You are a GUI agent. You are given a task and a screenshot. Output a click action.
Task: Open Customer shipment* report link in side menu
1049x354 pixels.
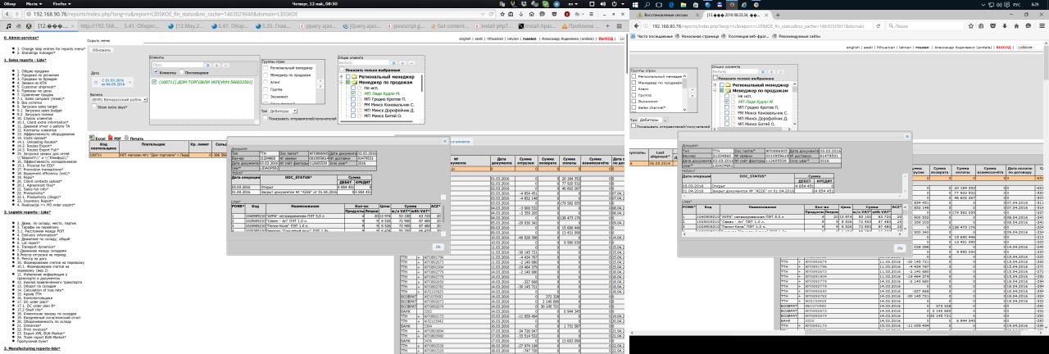coord(36,87)
